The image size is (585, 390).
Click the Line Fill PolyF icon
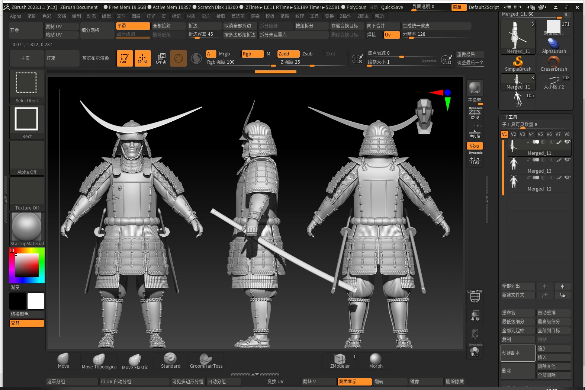(x=475, y=297)
